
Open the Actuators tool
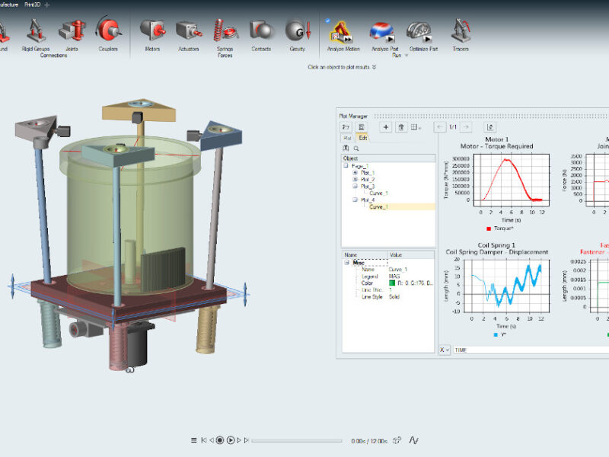pos(189,30)
